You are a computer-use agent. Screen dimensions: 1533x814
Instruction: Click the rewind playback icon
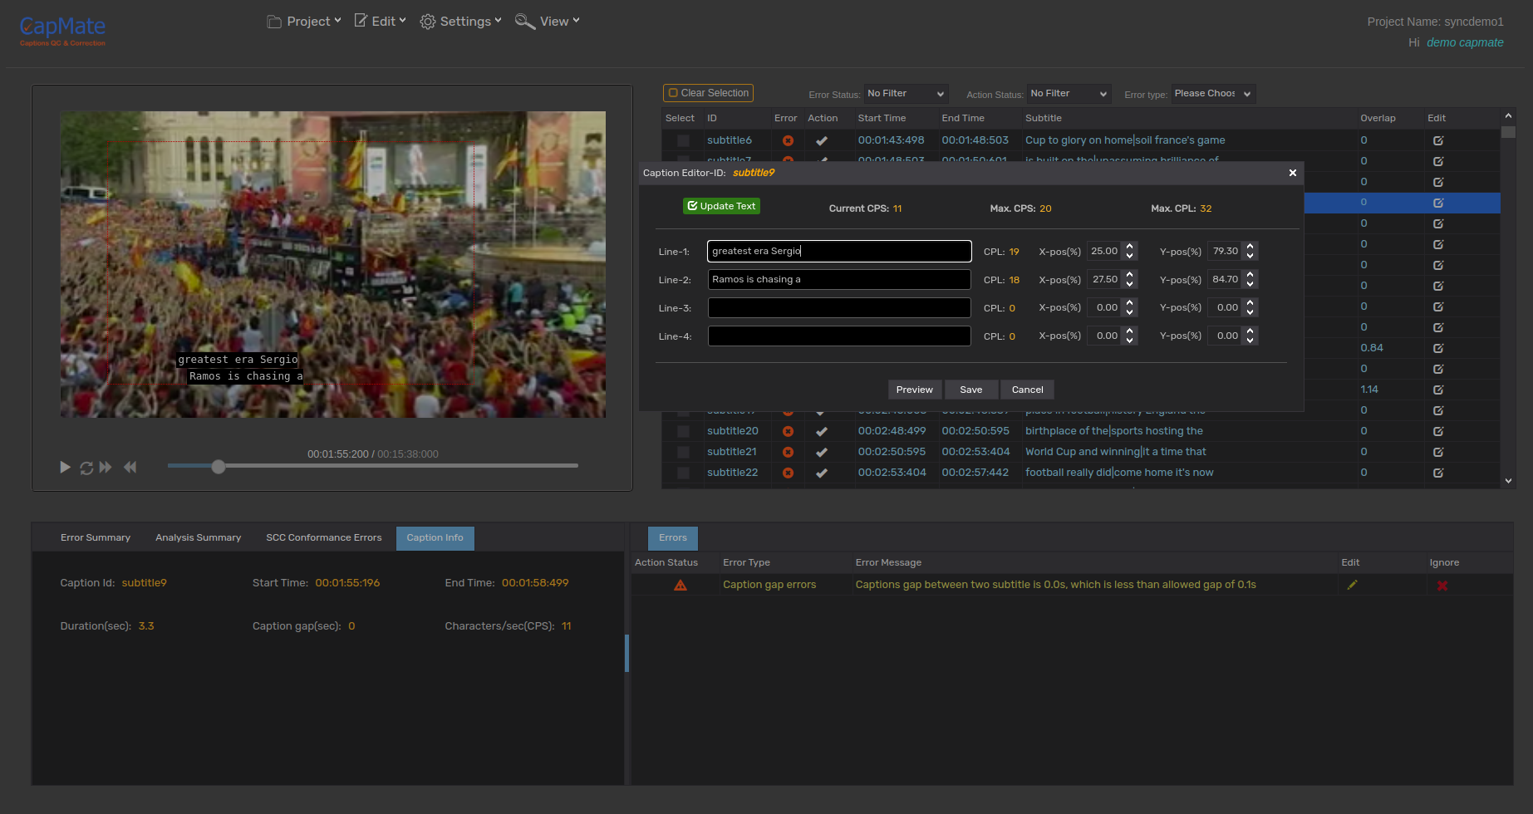click(x=130, y=468)
